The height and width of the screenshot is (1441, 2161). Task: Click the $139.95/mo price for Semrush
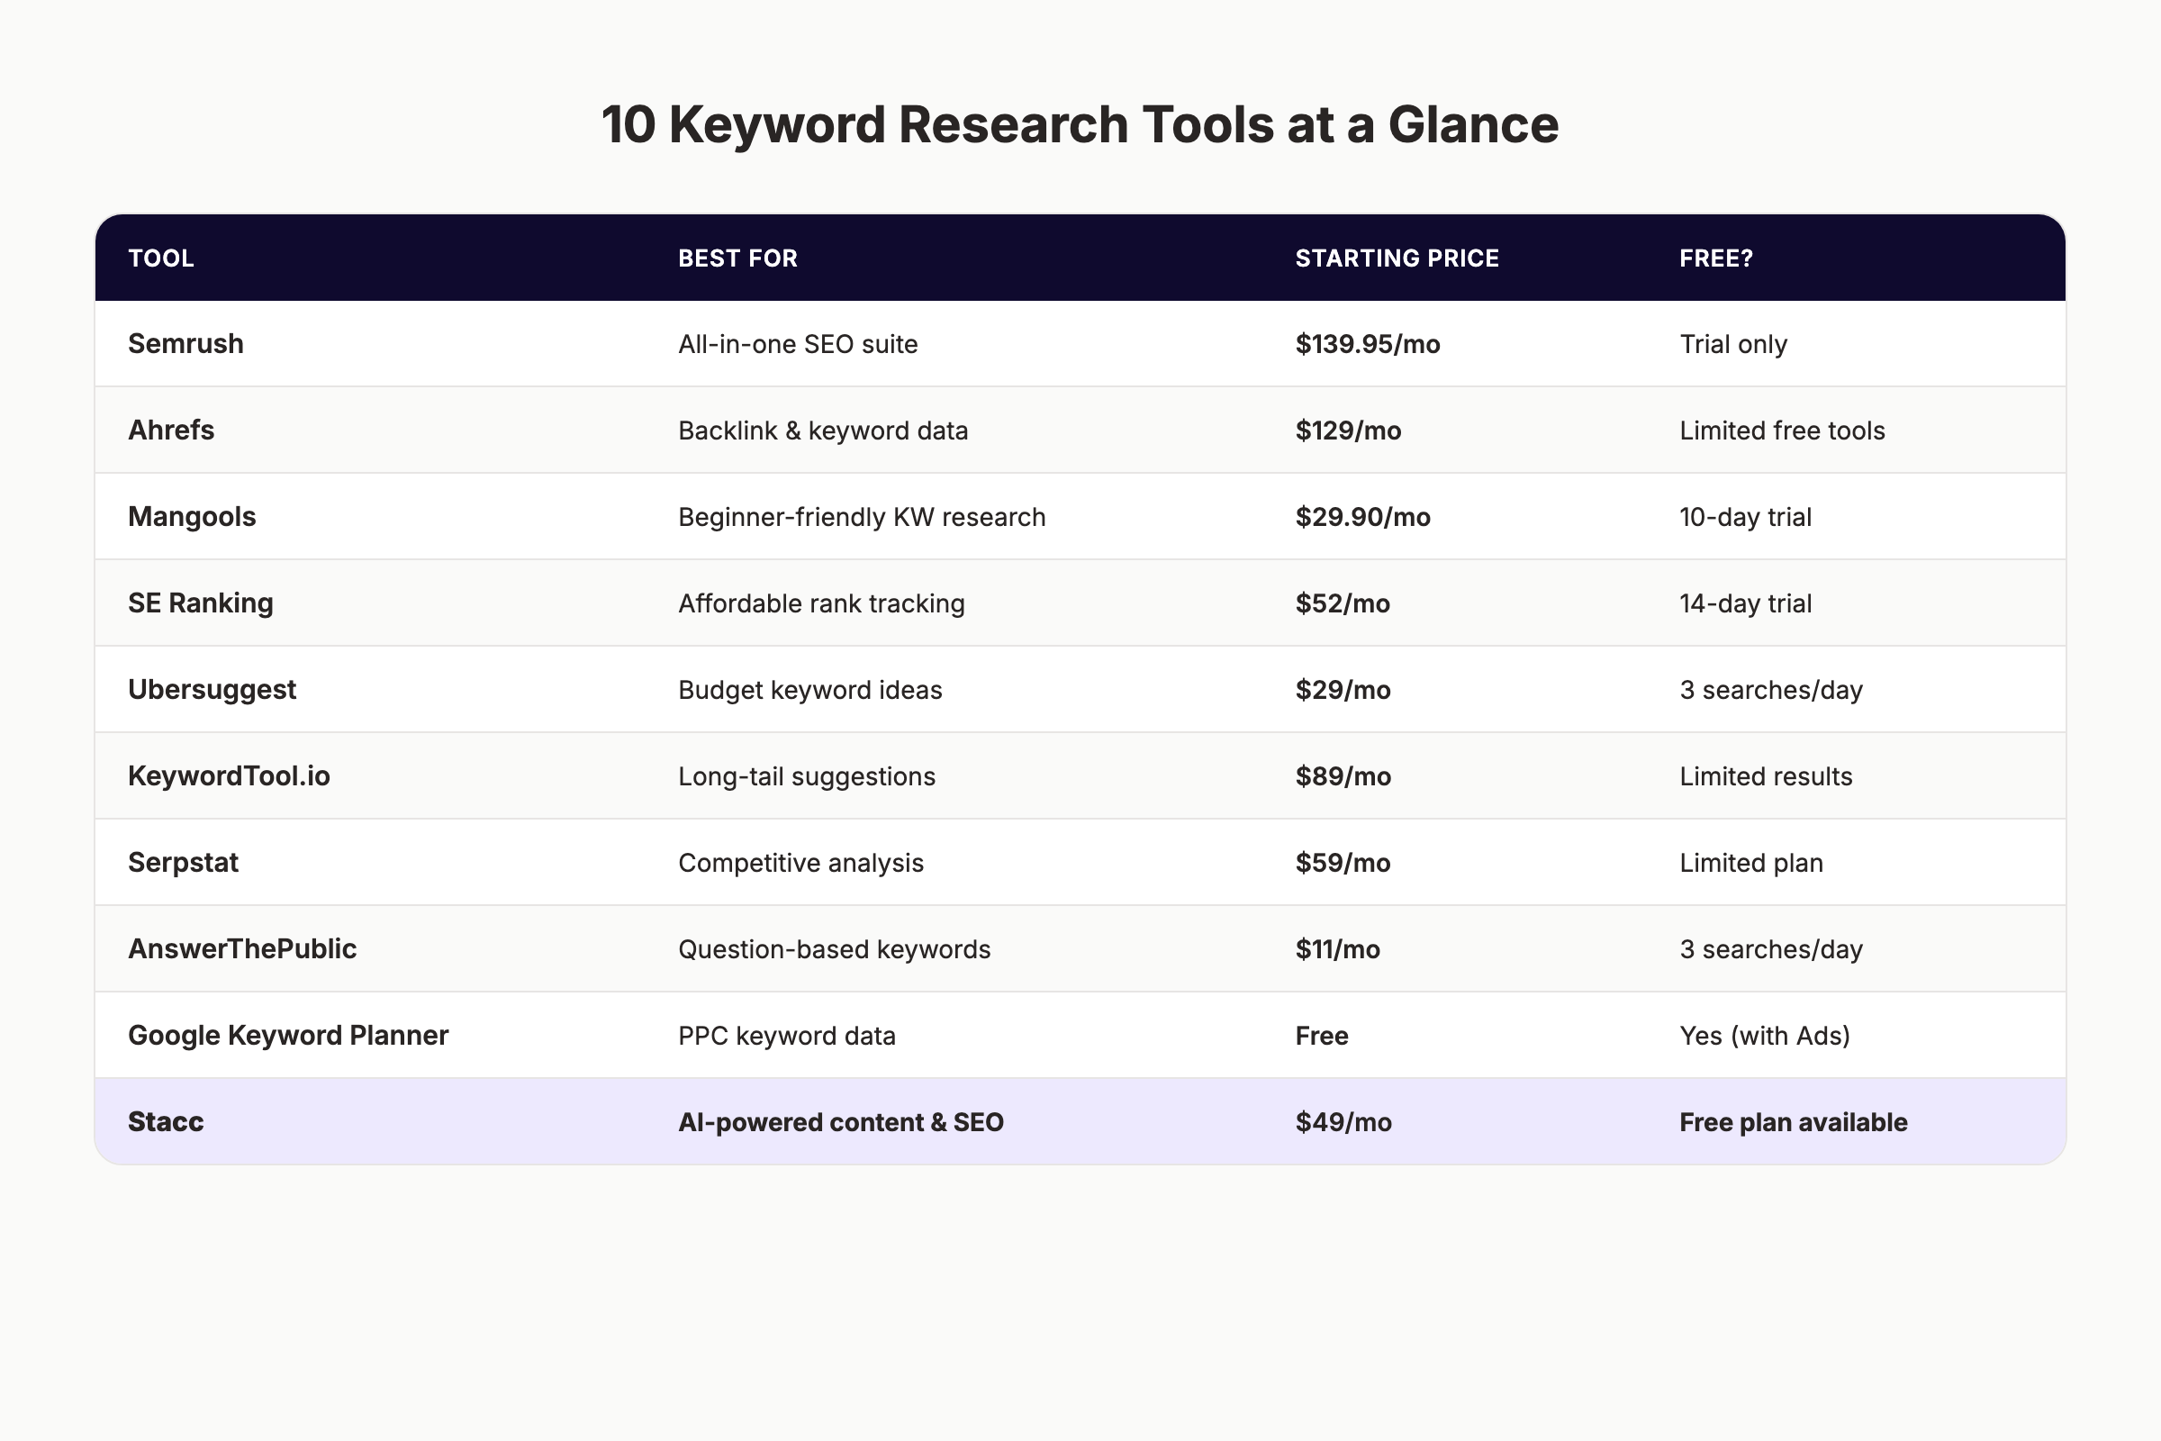[1366, 344]
